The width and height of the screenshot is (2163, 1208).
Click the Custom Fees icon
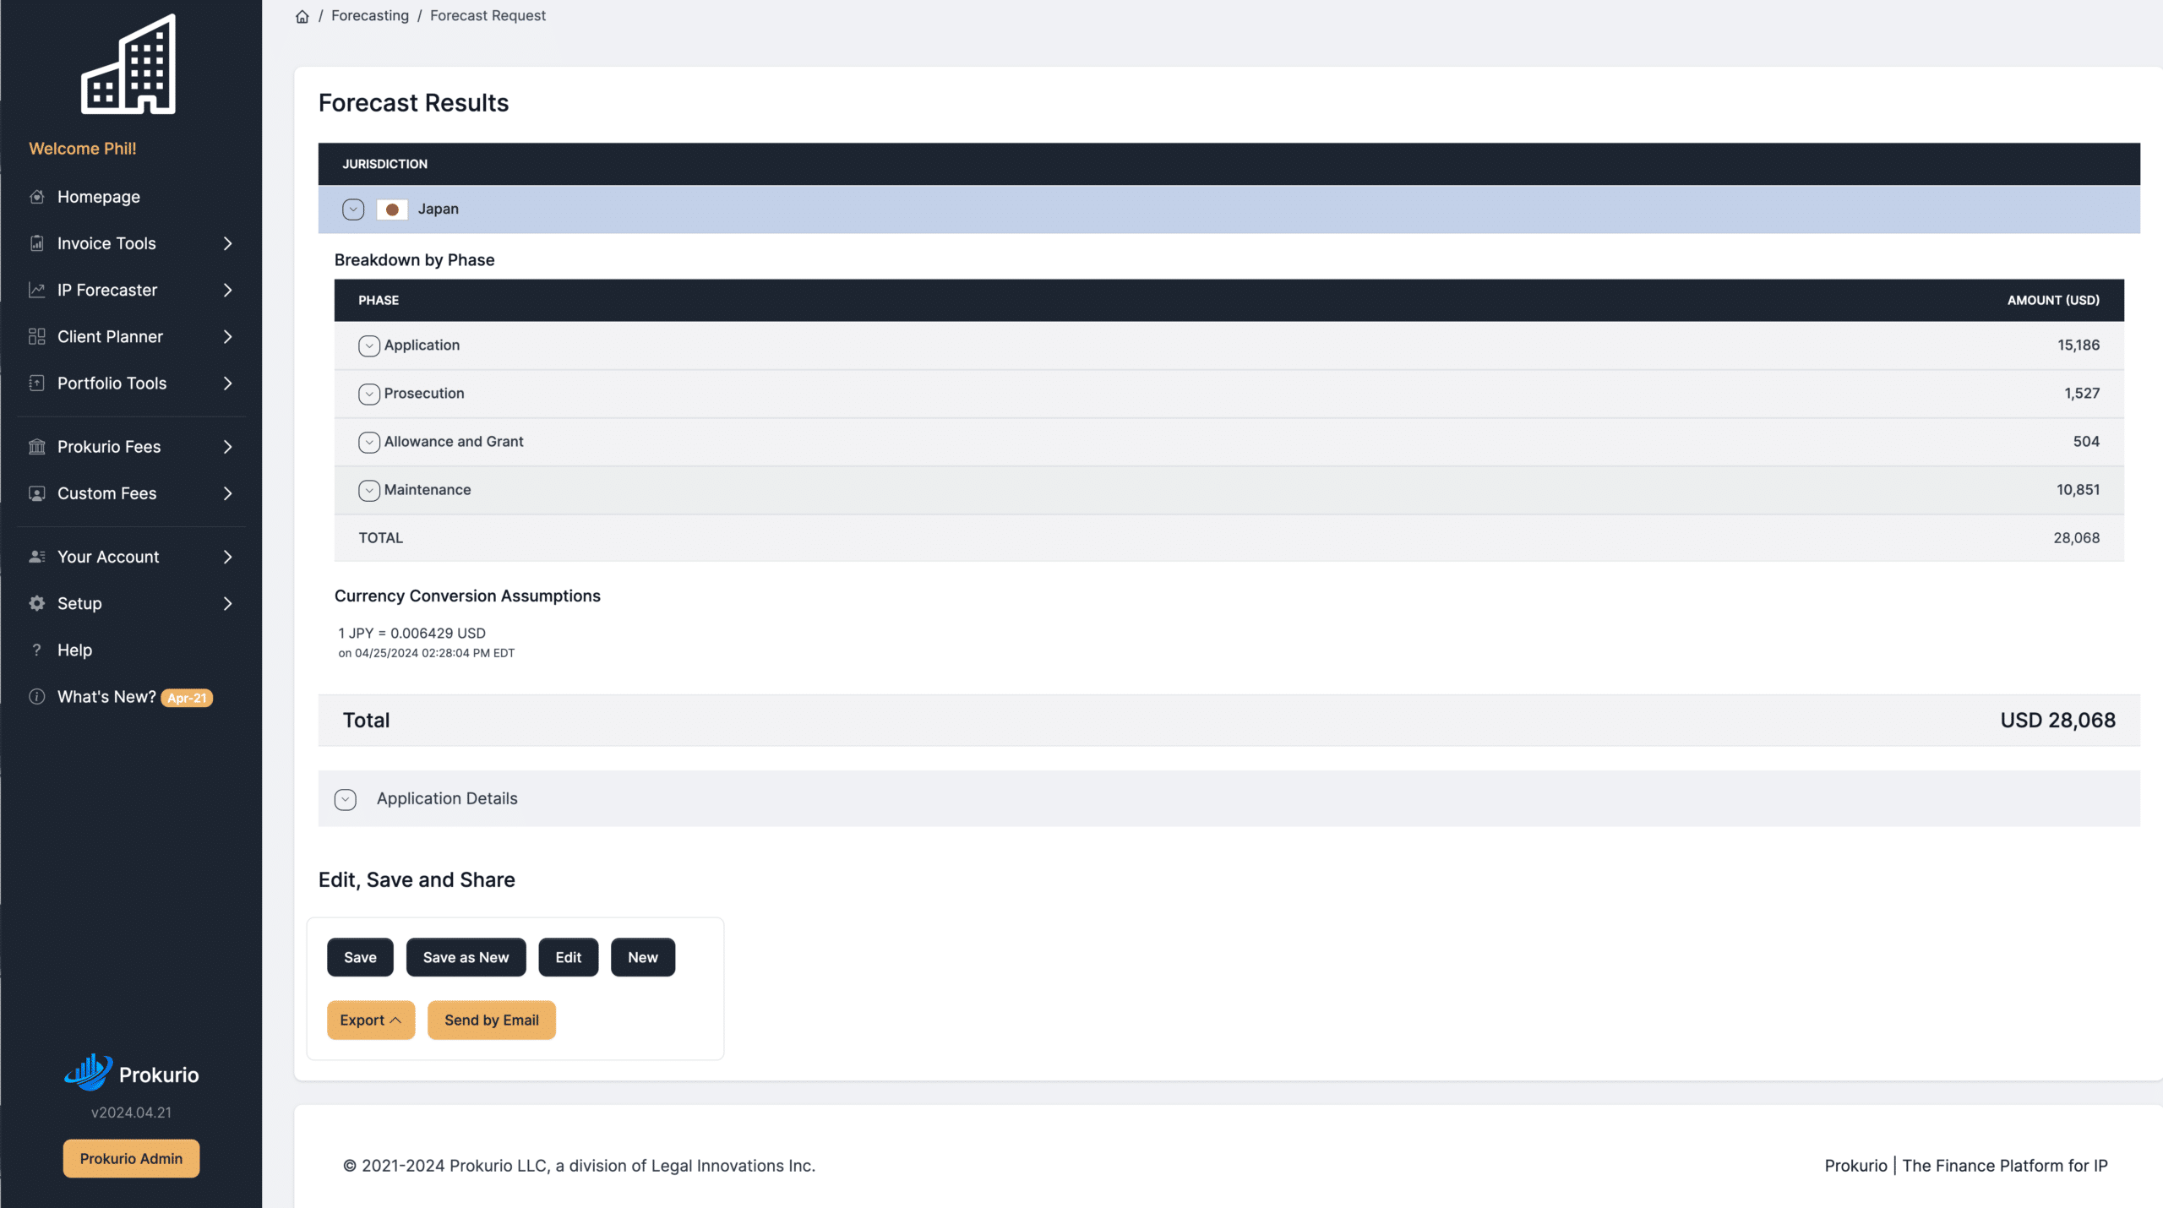coord(36,492)
